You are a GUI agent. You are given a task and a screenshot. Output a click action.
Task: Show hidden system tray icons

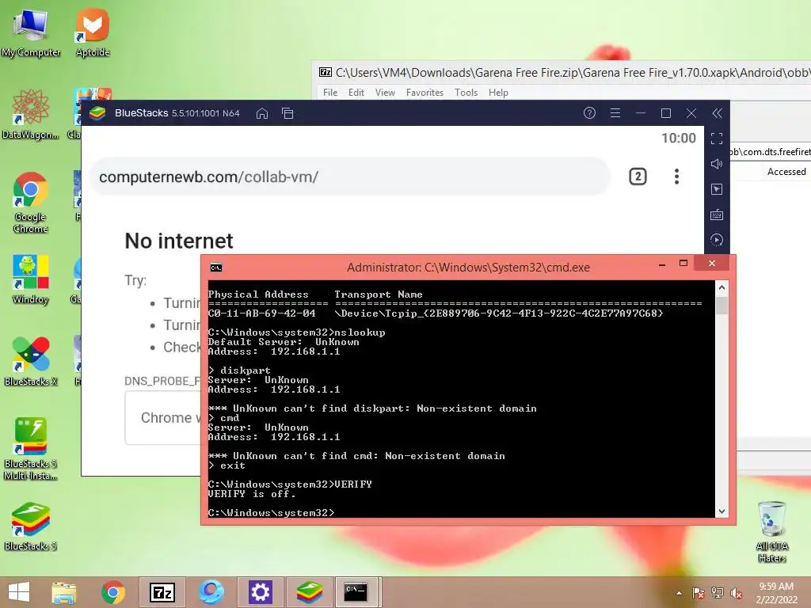click(x=679, y=593)
